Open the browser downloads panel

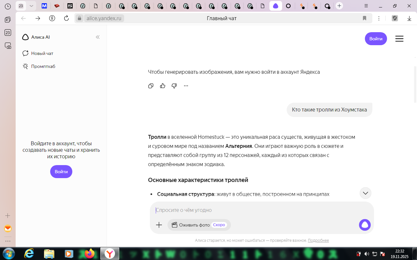tap(410, 18)
